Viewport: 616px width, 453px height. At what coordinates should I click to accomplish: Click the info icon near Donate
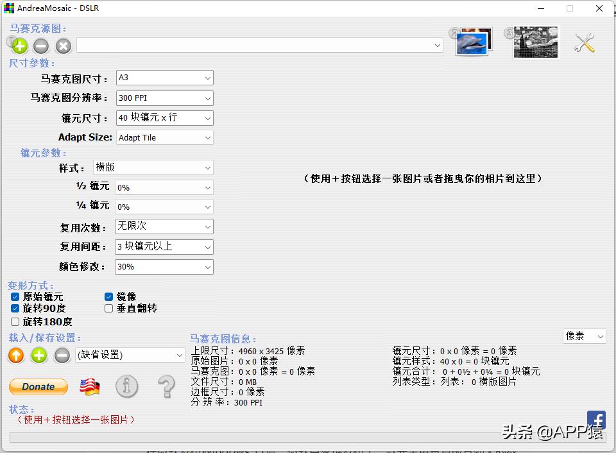click(126, 387)
